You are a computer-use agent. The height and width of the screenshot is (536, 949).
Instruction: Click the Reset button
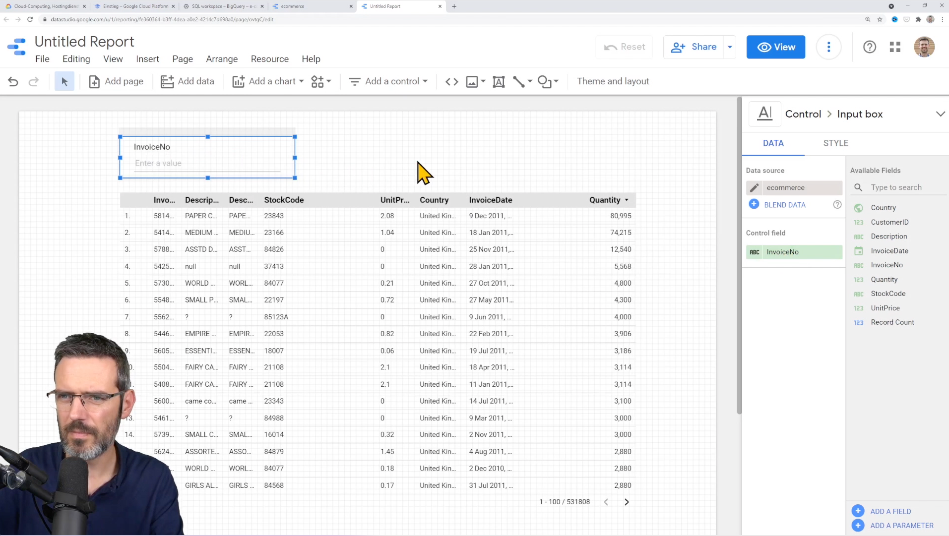point(624,47)
